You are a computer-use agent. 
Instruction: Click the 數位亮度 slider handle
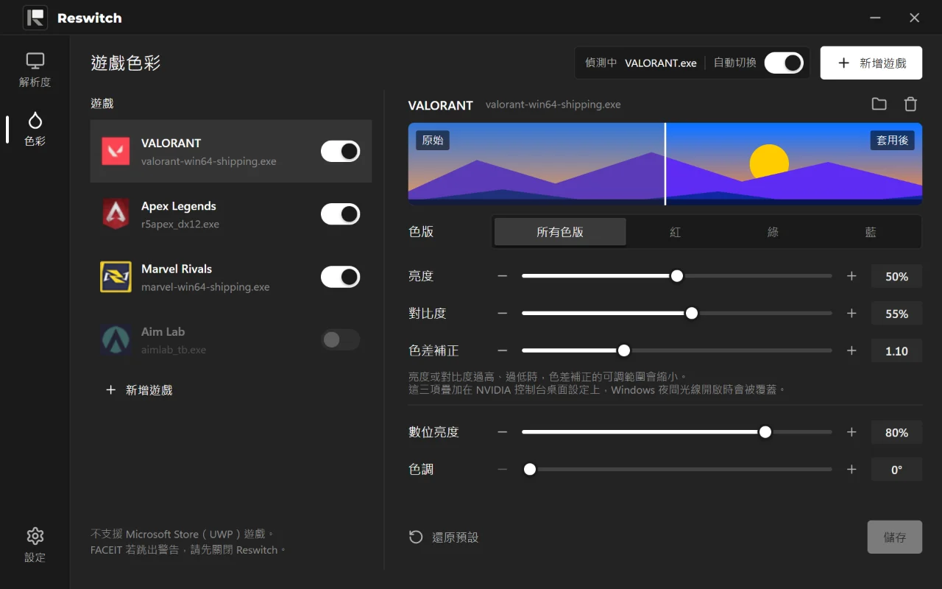point(765,432)
